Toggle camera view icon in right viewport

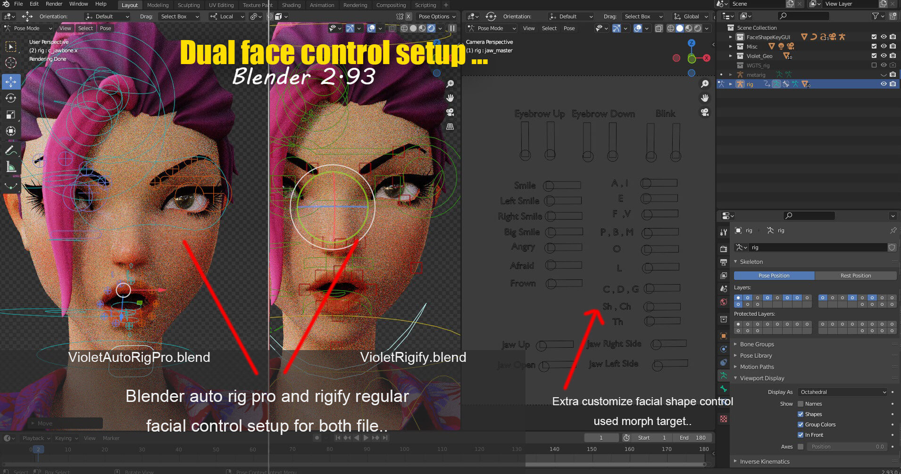tap(705, 113)
